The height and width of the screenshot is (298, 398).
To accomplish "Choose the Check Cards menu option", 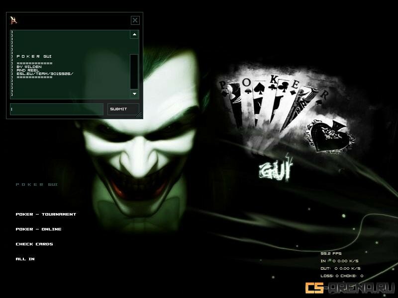I will (34, 244).
